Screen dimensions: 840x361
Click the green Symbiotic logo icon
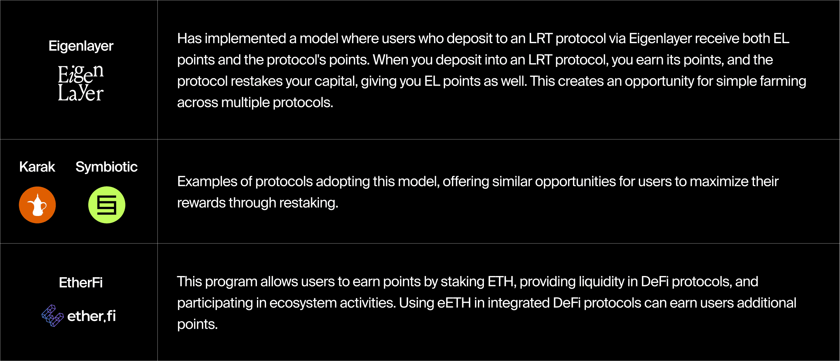click(107, 205)
